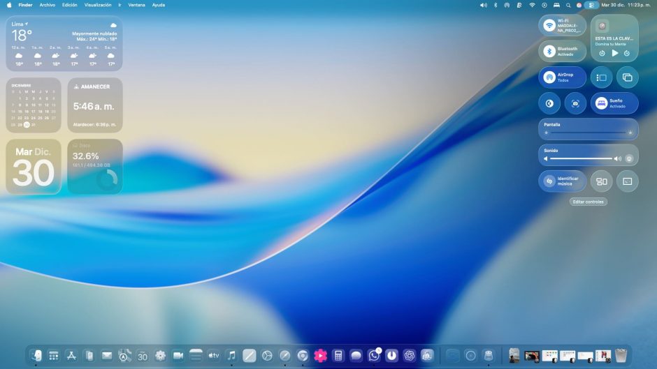Image resolution: width=657 pixels, height=369 pixels.
Task: Open the Ventana menu in menu bar
Action: [x=136, y=5]
